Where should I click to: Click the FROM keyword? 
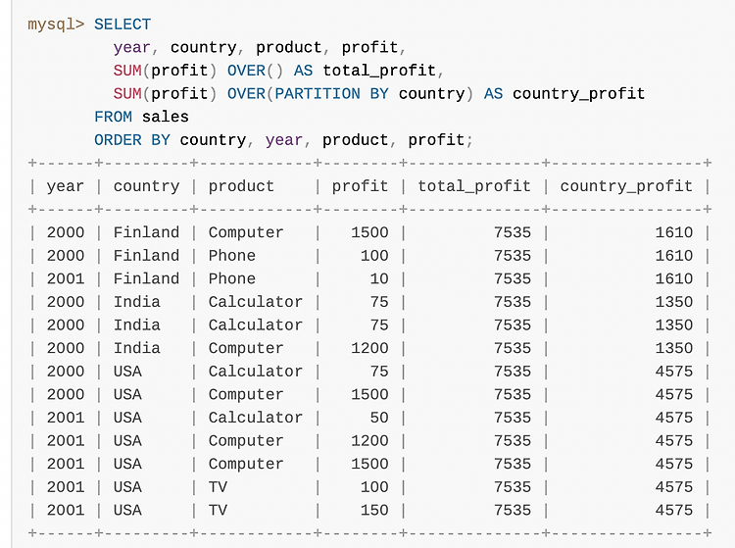[113, 117]
